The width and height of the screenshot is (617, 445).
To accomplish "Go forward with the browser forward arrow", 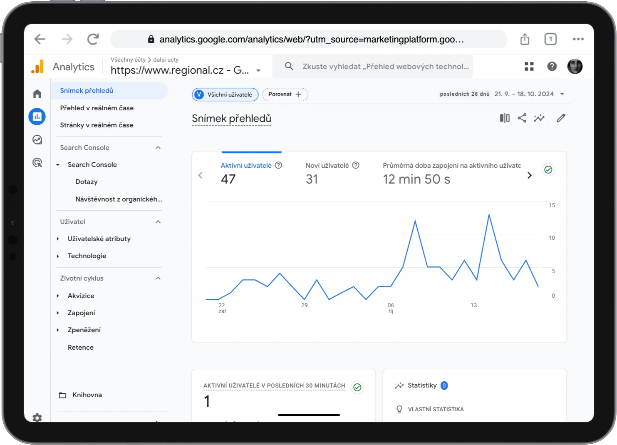I will pyautogui.click(x=67, y=39).
